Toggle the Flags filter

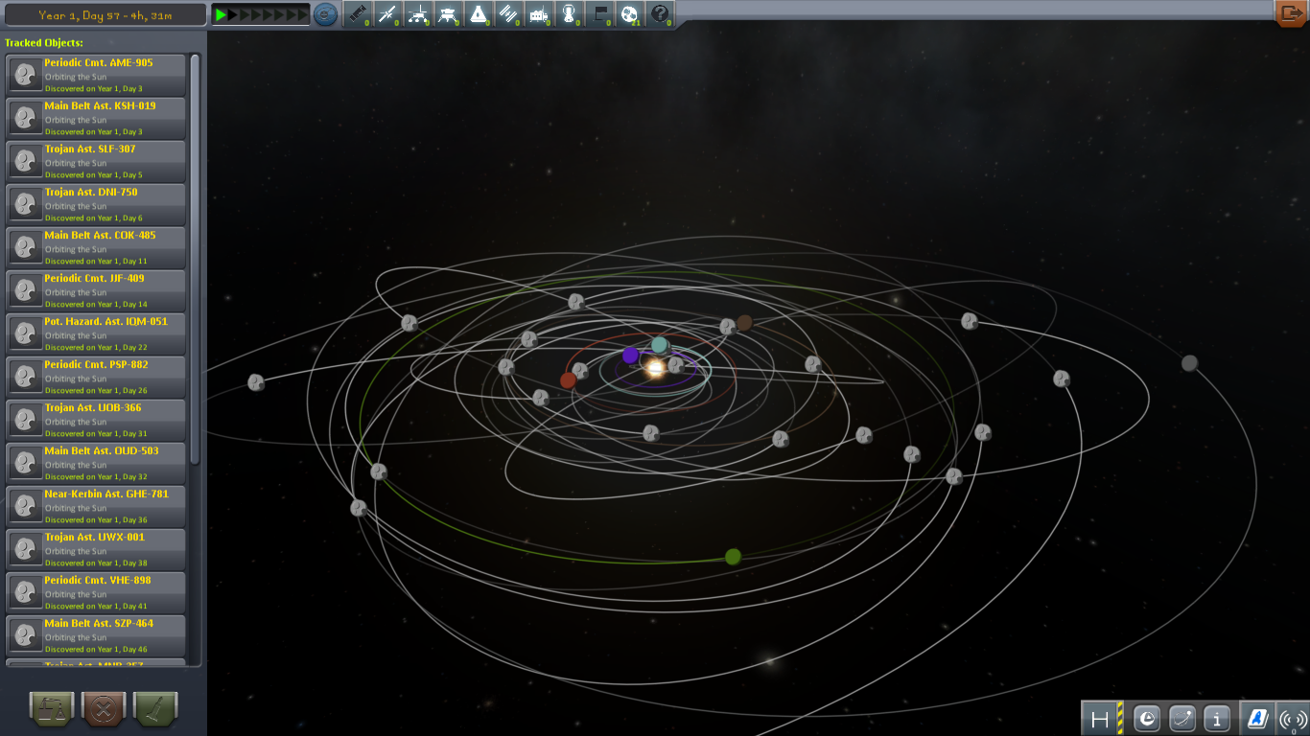click(x=599, y=14)
